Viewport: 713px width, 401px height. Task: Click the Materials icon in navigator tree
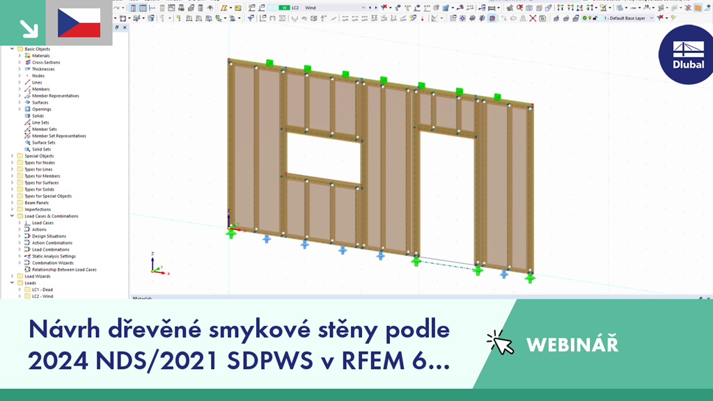27,56
